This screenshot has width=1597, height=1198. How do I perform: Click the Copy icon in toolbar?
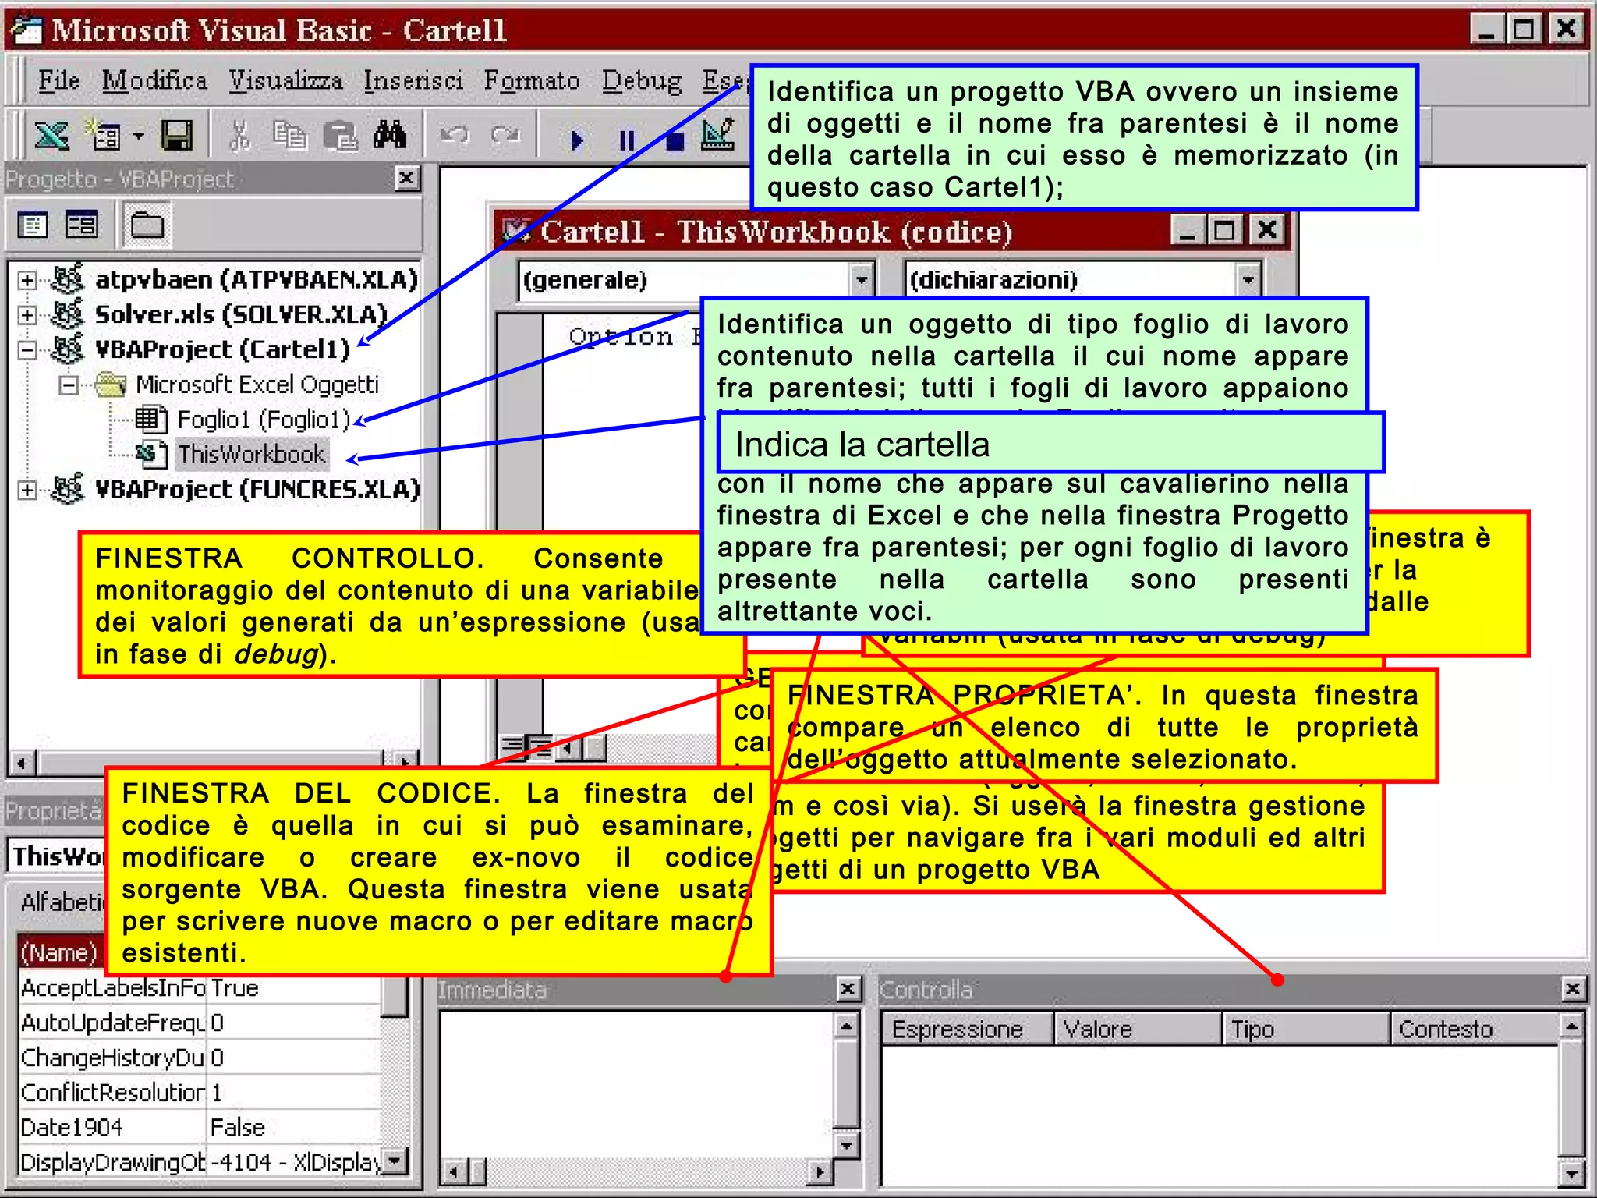pyautogui.click(x=289, y=136)
